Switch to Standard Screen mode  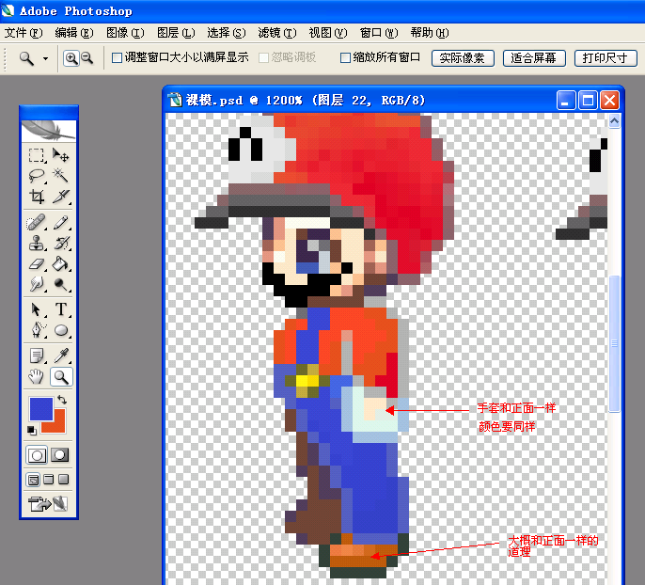[33, 480]
